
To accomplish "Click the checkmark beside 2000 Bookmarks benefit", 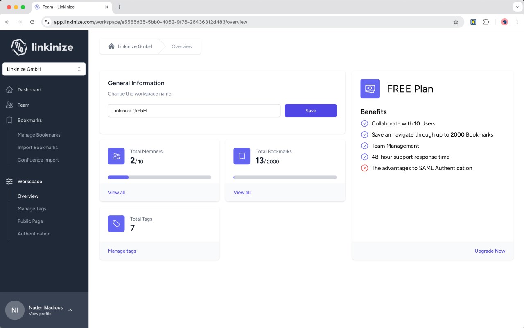I will click(x=364, y=134).
